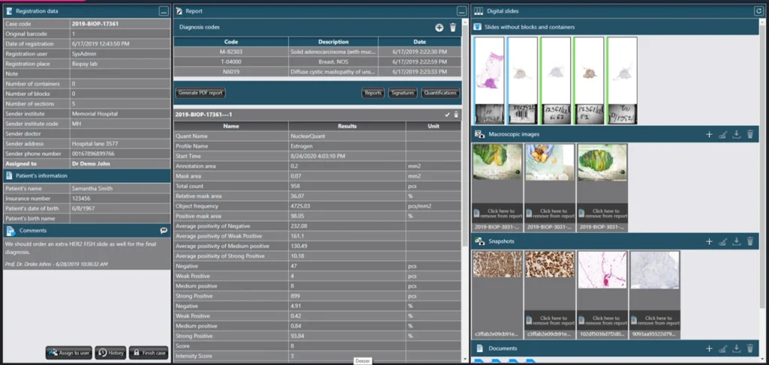Delete the 2019-BIOP-17361---1 quantification result
769x365 pixels.
point(456,115)
